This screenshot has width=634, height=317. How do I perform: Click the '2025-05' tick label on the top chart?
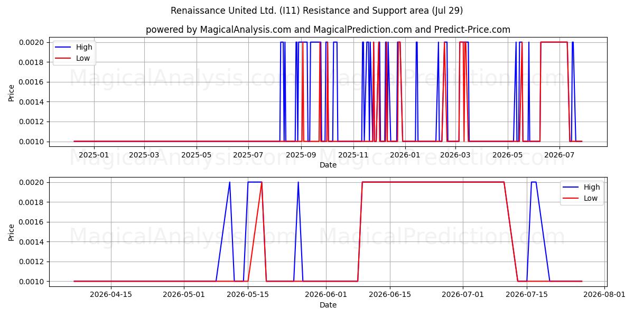pos(196,155)
